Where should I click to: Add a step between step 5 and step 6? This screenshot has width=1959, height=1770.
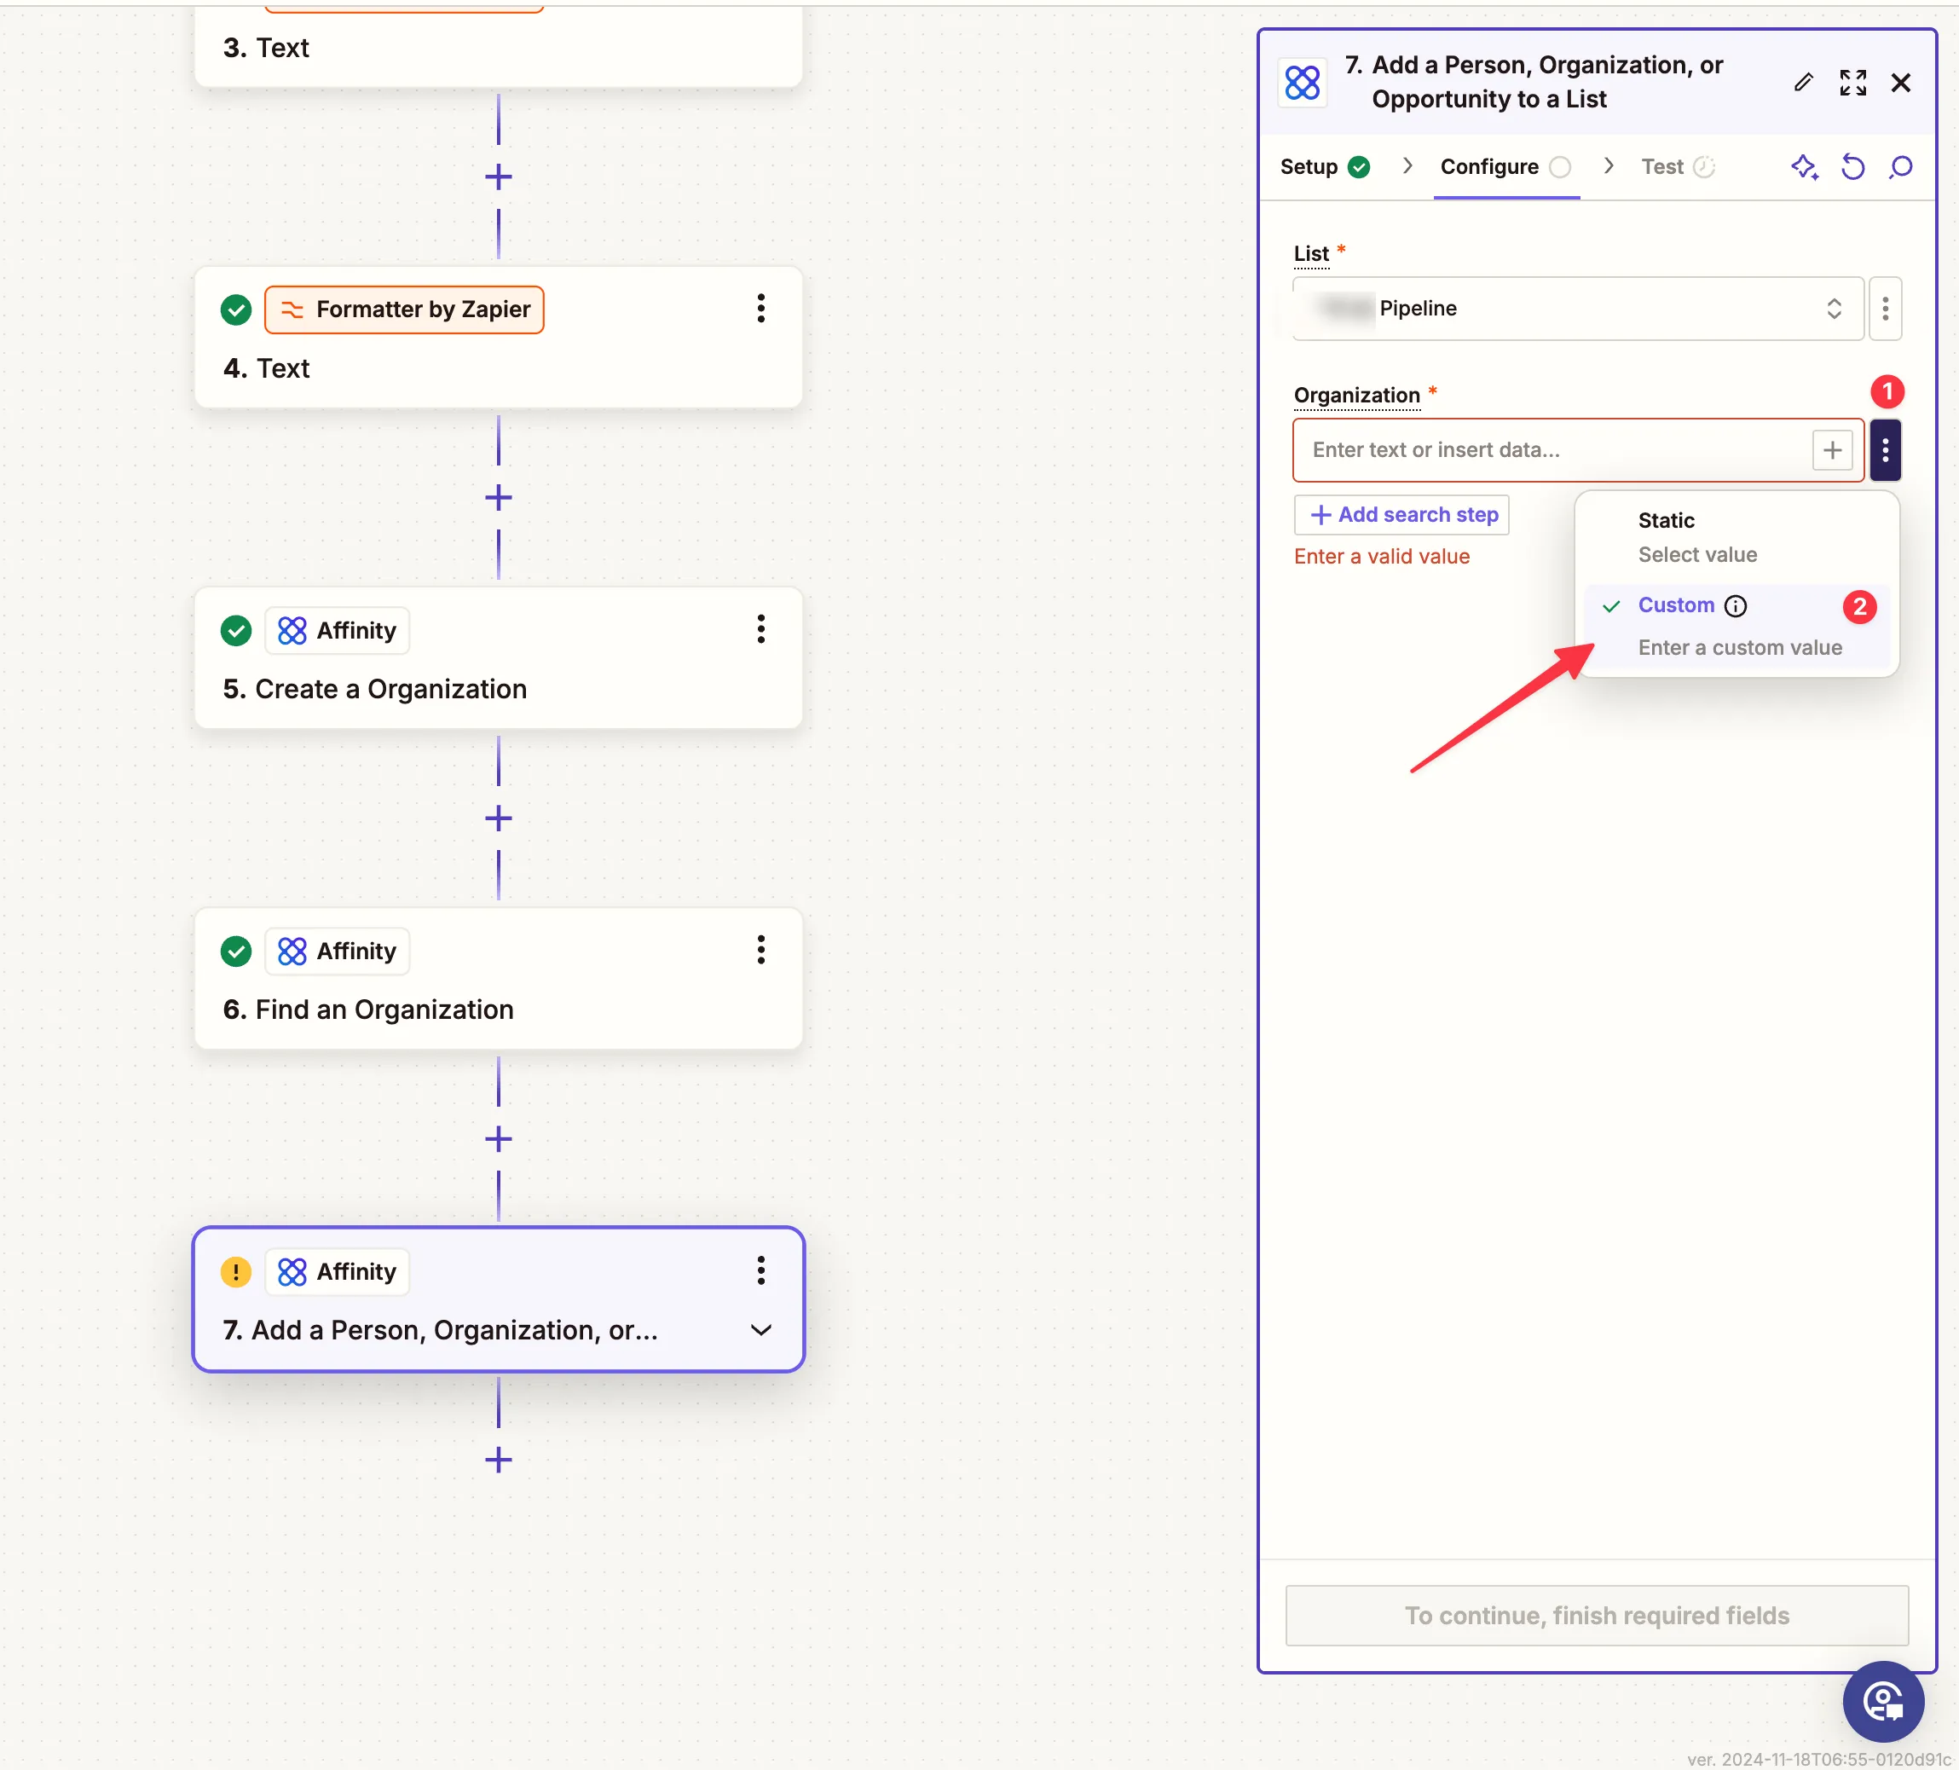point(499,818)
